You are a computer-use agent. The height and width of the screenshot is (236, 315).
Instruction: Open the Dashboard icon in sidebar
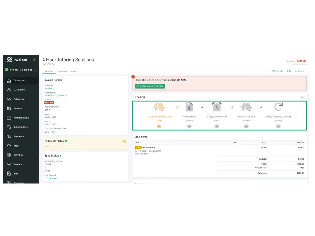click(9, 81)
